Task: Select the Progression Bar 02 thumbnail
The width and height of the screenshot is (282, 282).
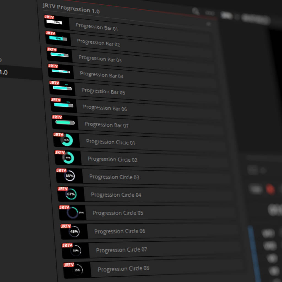Action: (58, 38)
